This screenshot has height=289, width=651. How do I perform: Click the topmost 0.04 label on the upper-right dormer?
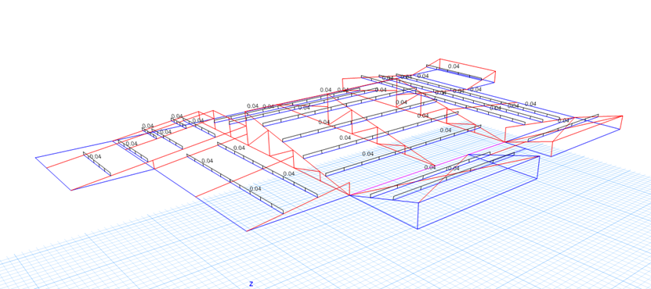point(454,66)
